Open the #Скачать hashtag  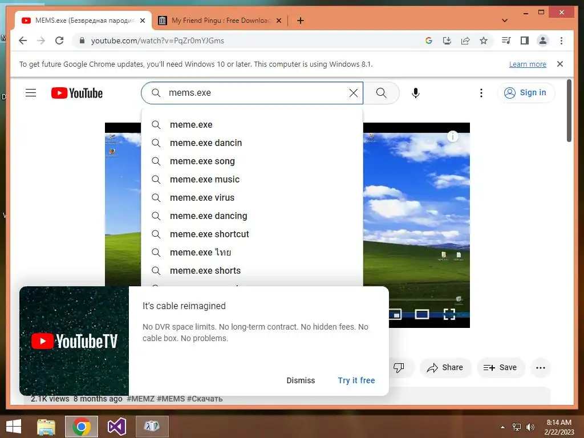click(x=205, y=399)
